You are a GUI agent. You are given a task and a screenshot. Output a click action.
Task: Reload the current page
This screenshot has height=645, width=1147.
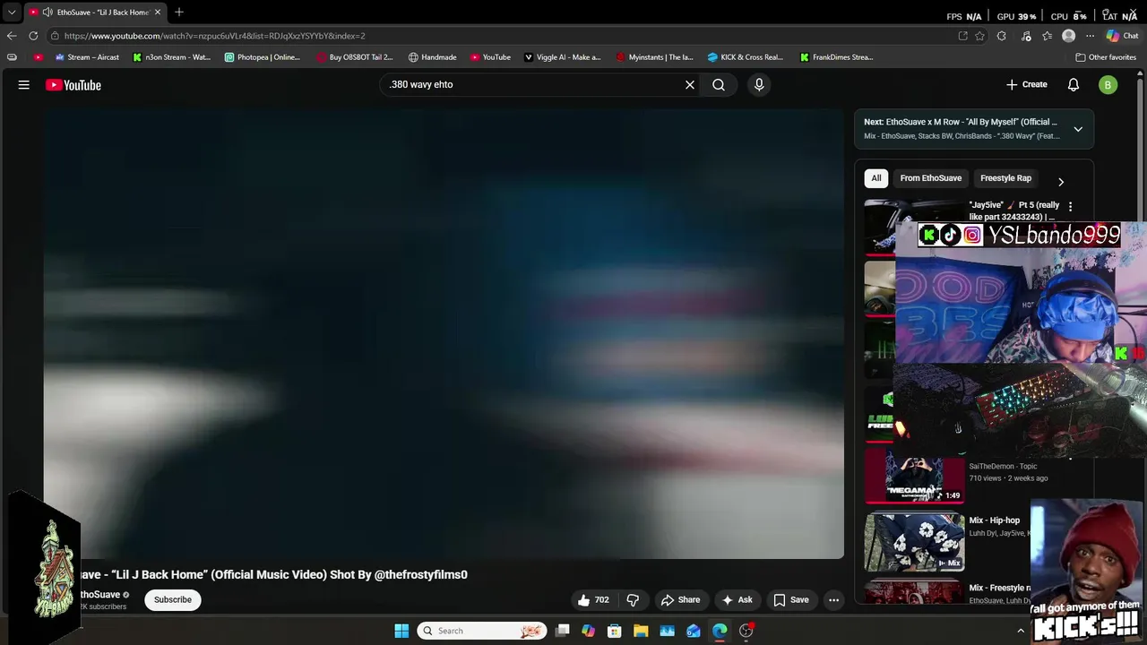(x=33, y=36)
